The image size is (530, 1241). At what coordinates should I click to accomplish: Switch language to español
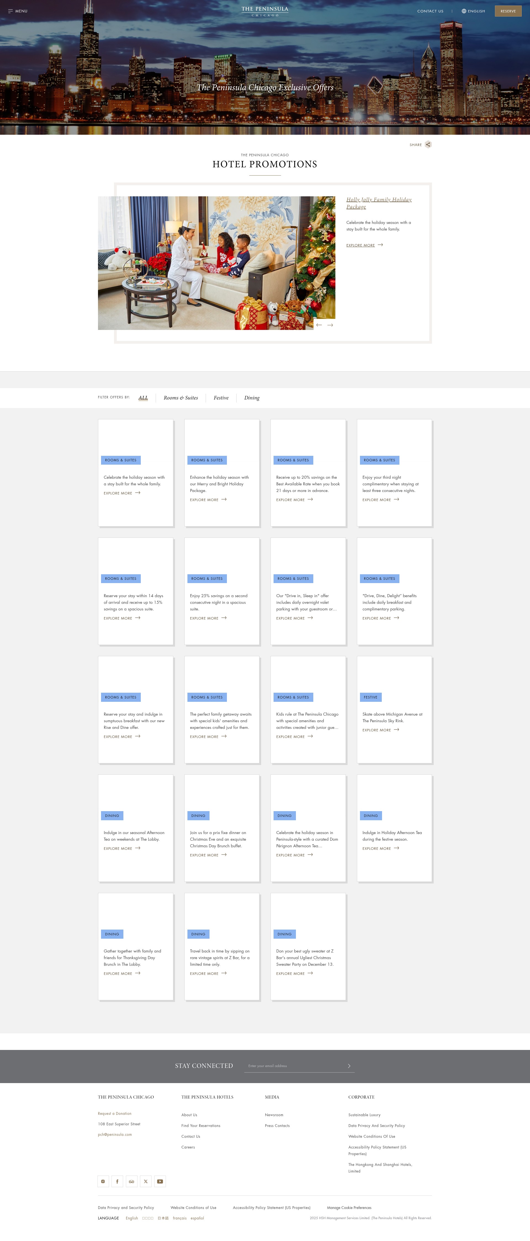coord(197,1218)
